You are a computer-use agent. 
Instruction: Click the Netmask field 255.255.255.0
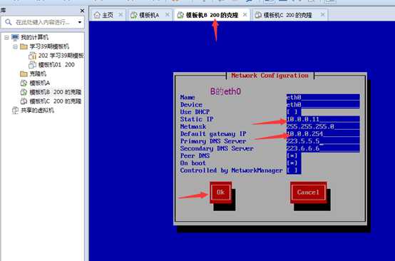(x=323, y=126)
